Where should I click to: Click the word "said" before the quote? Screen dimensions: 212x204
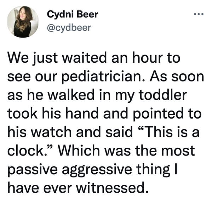coord(119,132)
